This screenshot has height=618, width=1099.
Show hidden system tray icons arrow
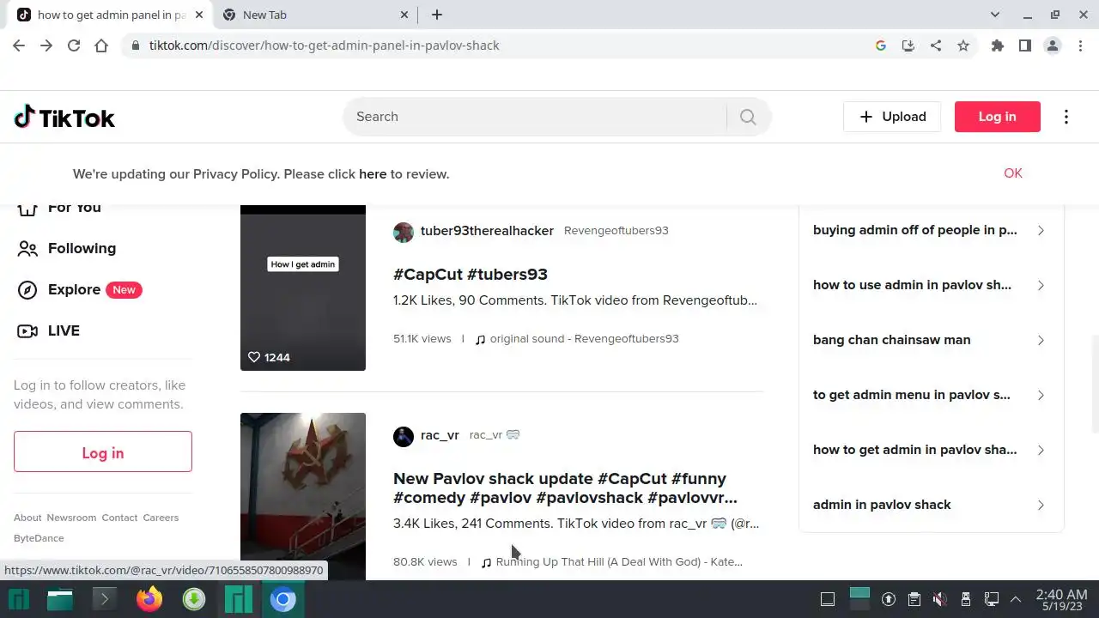click(x=1016, y=599)
